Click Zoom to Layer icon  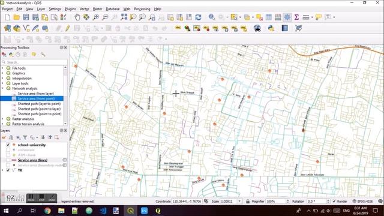pyautogui.click(x=142, y=17)
